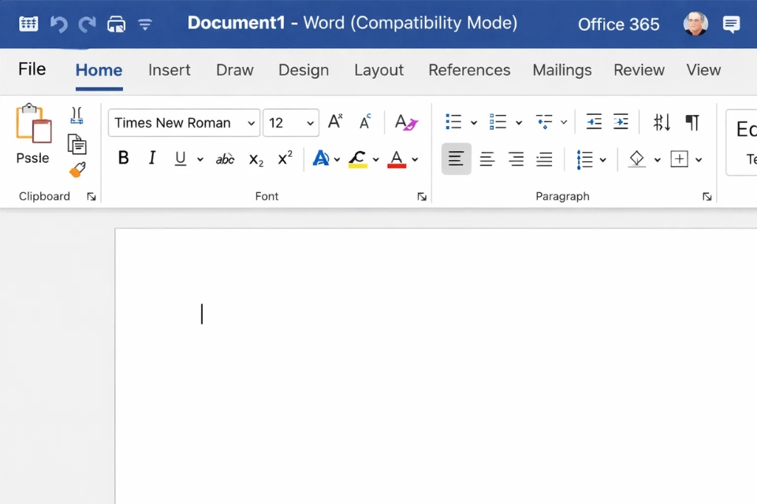Select the Clear All Formatting icon

(405, 123)
